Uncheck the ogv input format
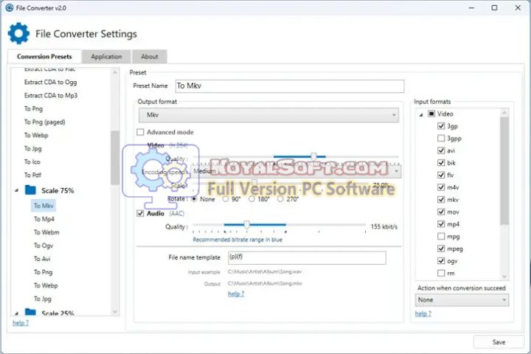The height and width of the screenshot is (354, 531). click(x=441, y=261)
